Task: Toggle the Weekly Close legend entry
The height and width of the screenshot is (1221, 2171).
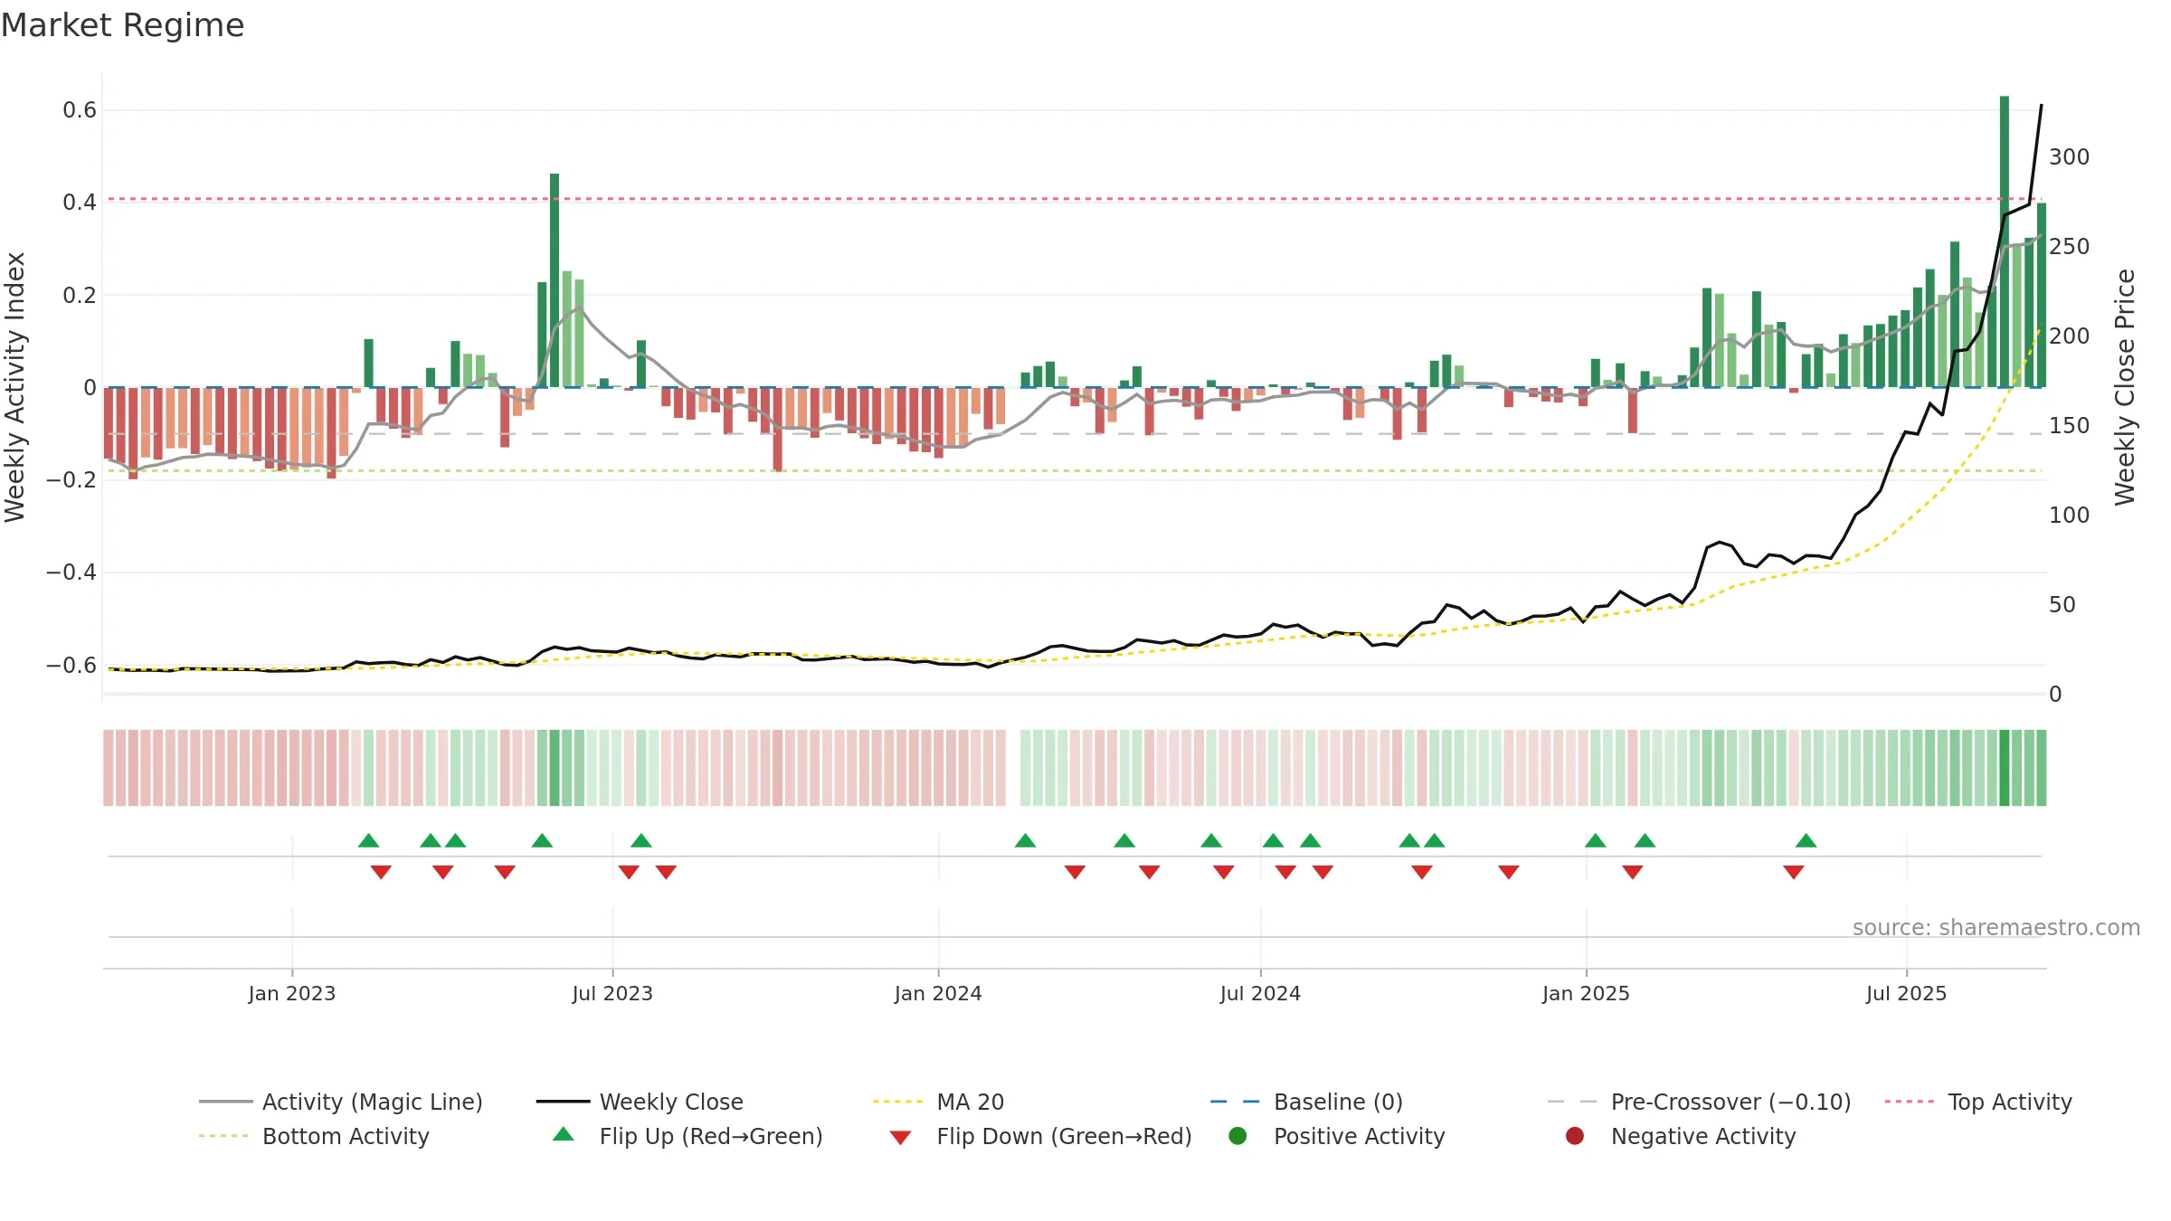Action: pyautogui.click(x=640, y=1102)
